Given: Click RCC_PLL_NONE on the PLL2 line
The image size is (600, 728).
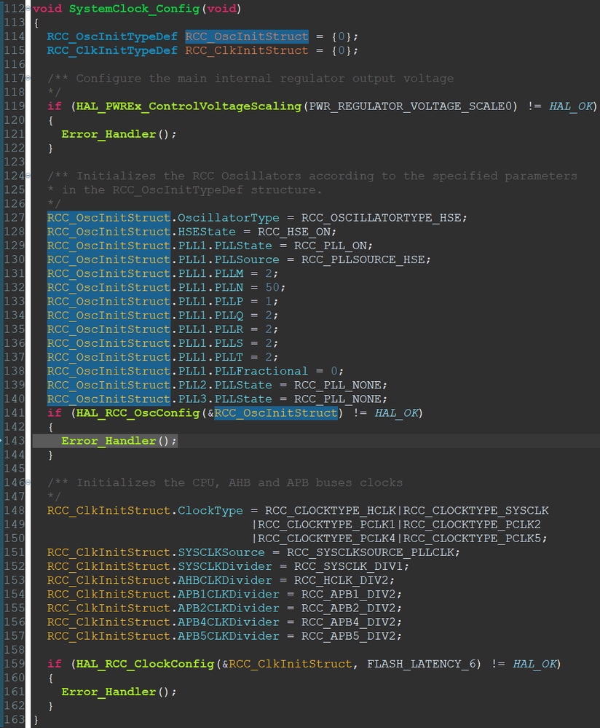Looking at the screenshot, I should point(338,385).
